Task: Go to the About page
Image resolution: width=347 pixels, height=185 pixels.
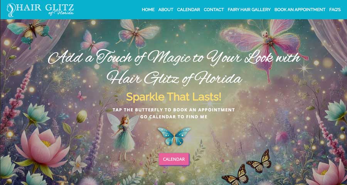Action: click(x=166, y=10)
